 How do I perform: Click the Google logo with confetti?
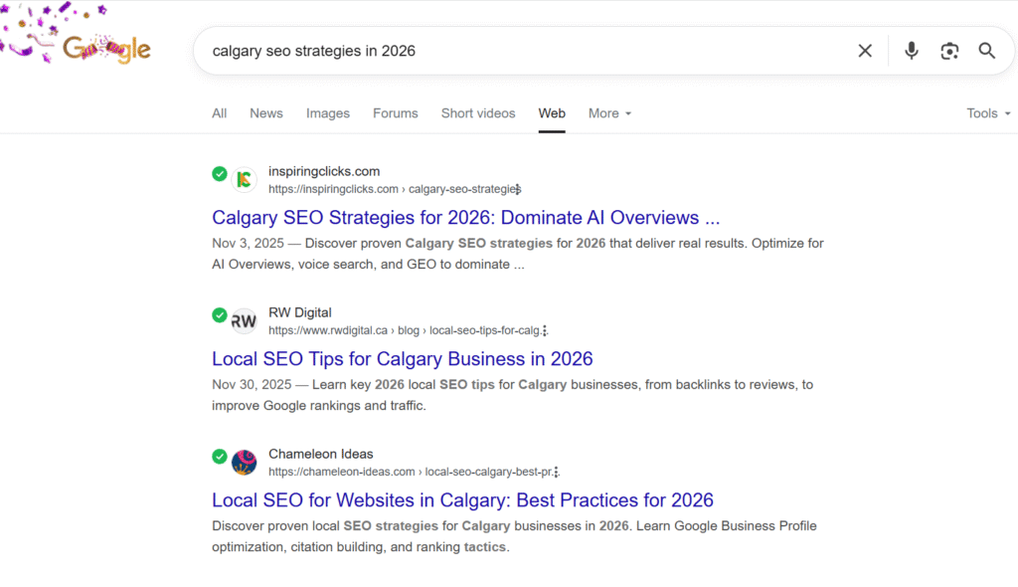(x=105, y=50)
